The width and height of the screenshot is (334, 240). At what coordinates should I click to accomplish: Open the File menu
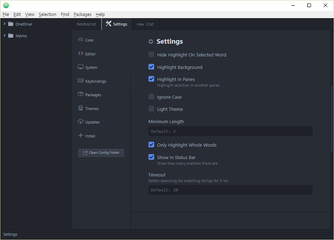6,14
